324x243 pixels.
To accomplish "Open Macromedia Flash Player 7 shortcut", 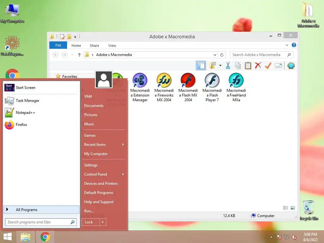I will click(212, 87).
